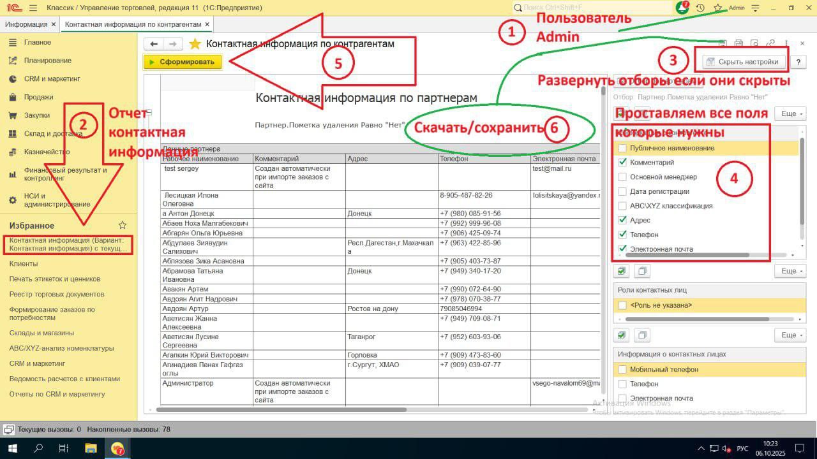Enable the Основной менеджер checkbox
Image resolution: width=817 pixels, height=459 pixels.
pyautogui.click(x=622, y=177)
